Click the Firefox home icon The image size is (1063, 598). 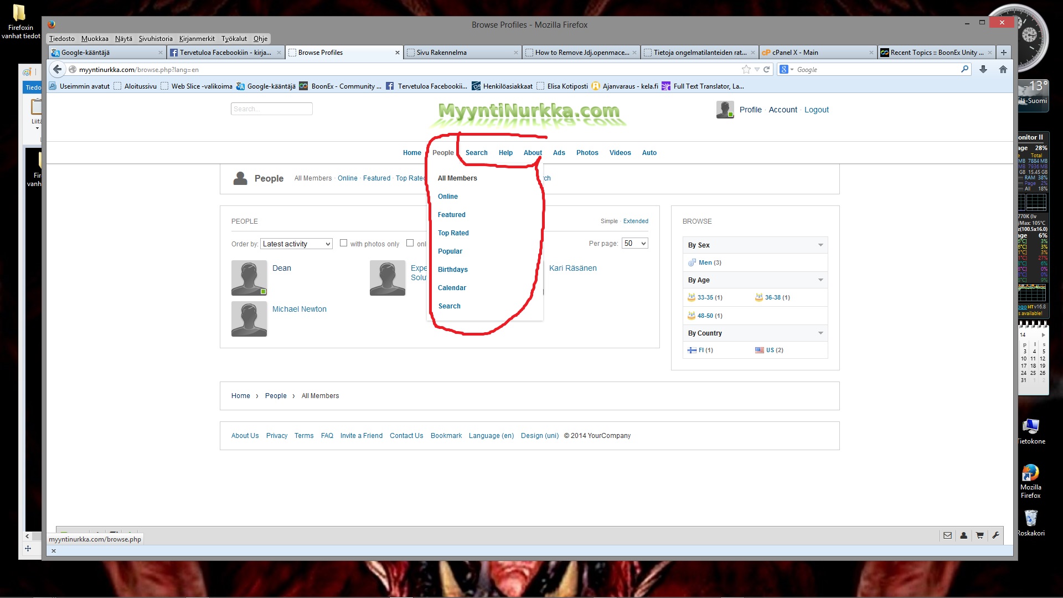[1003, 69]
